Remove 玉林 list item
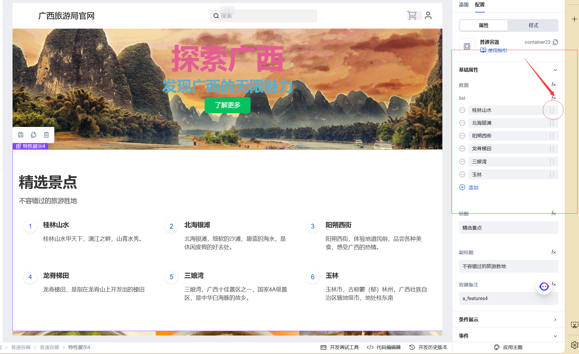Screen dimensions: 579x354 click(462, 175)
